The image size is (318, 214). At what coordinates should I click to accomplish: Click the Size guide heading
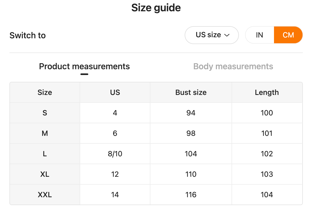point(156,8)
